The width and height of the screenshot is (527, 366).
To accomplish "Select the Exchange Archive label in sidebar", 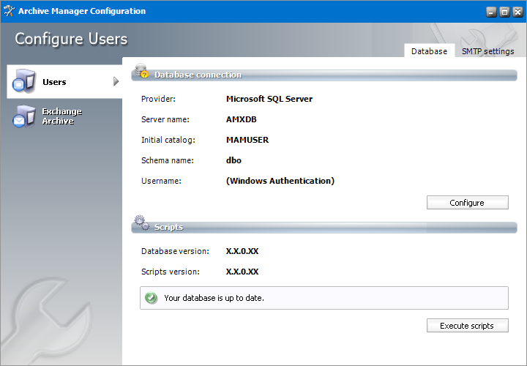I will pyautogui.click(x=61, y=116).
